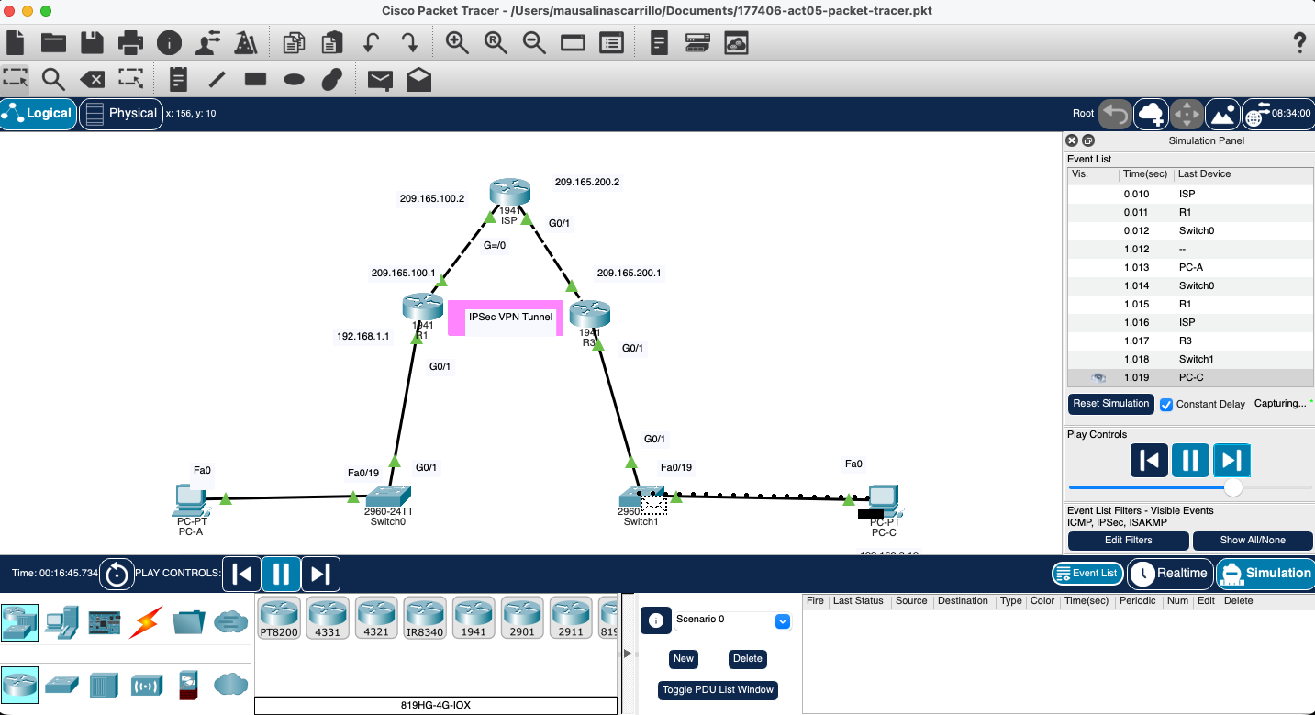Screen dimensions: 1315x715
Task: Expand the PDU list panel arrow
Action: [628, 654]
